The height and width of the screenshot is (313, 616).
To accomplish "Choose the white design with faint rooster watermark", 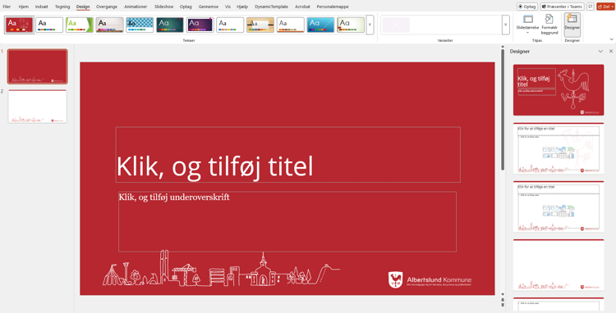I will click(x=559, y=148).
